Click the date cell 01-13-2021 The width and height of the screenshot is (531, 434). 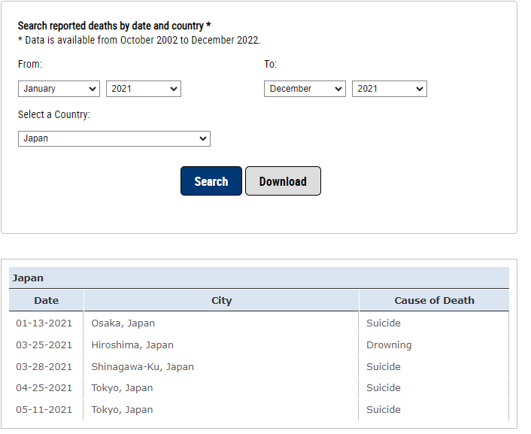[x=44, y=323]
